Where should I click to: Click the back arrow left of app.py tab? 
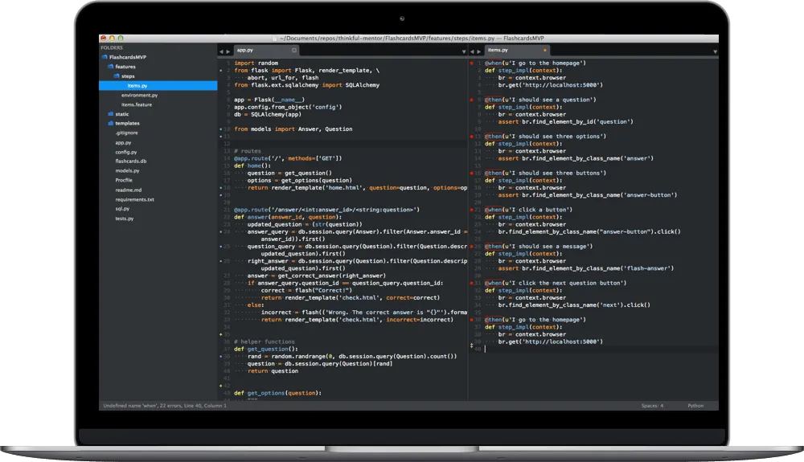point(221,51)
